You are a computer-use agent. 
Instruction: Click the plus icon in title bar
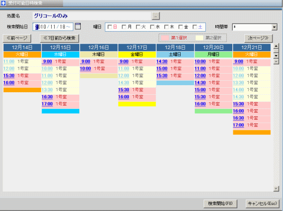(3, 3)
